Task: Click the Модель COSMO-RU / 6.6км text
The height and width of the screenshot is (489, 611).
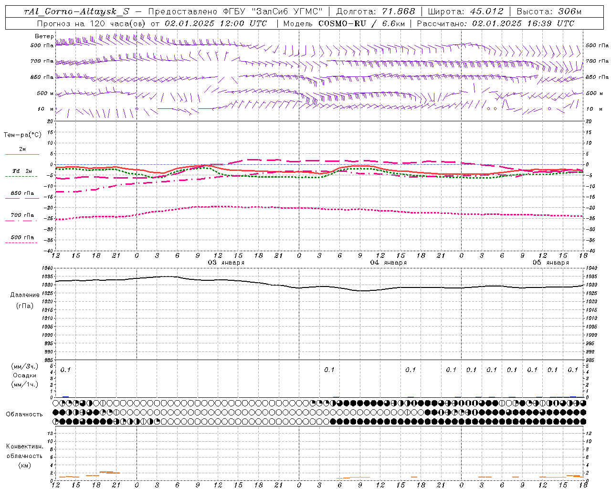Action: [344, 23]
